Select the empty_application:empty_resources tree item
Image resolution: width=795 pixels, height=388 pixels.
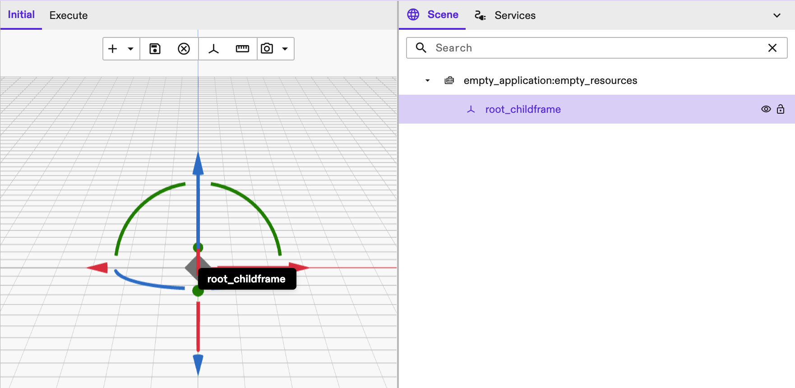click(550, 81)
